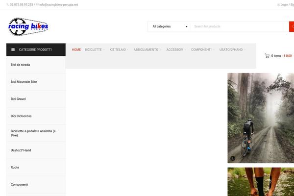Open the USATO/2°HAND menu
Image resolution: width=294 pixels, height=196 pixels.
point(231,49)
